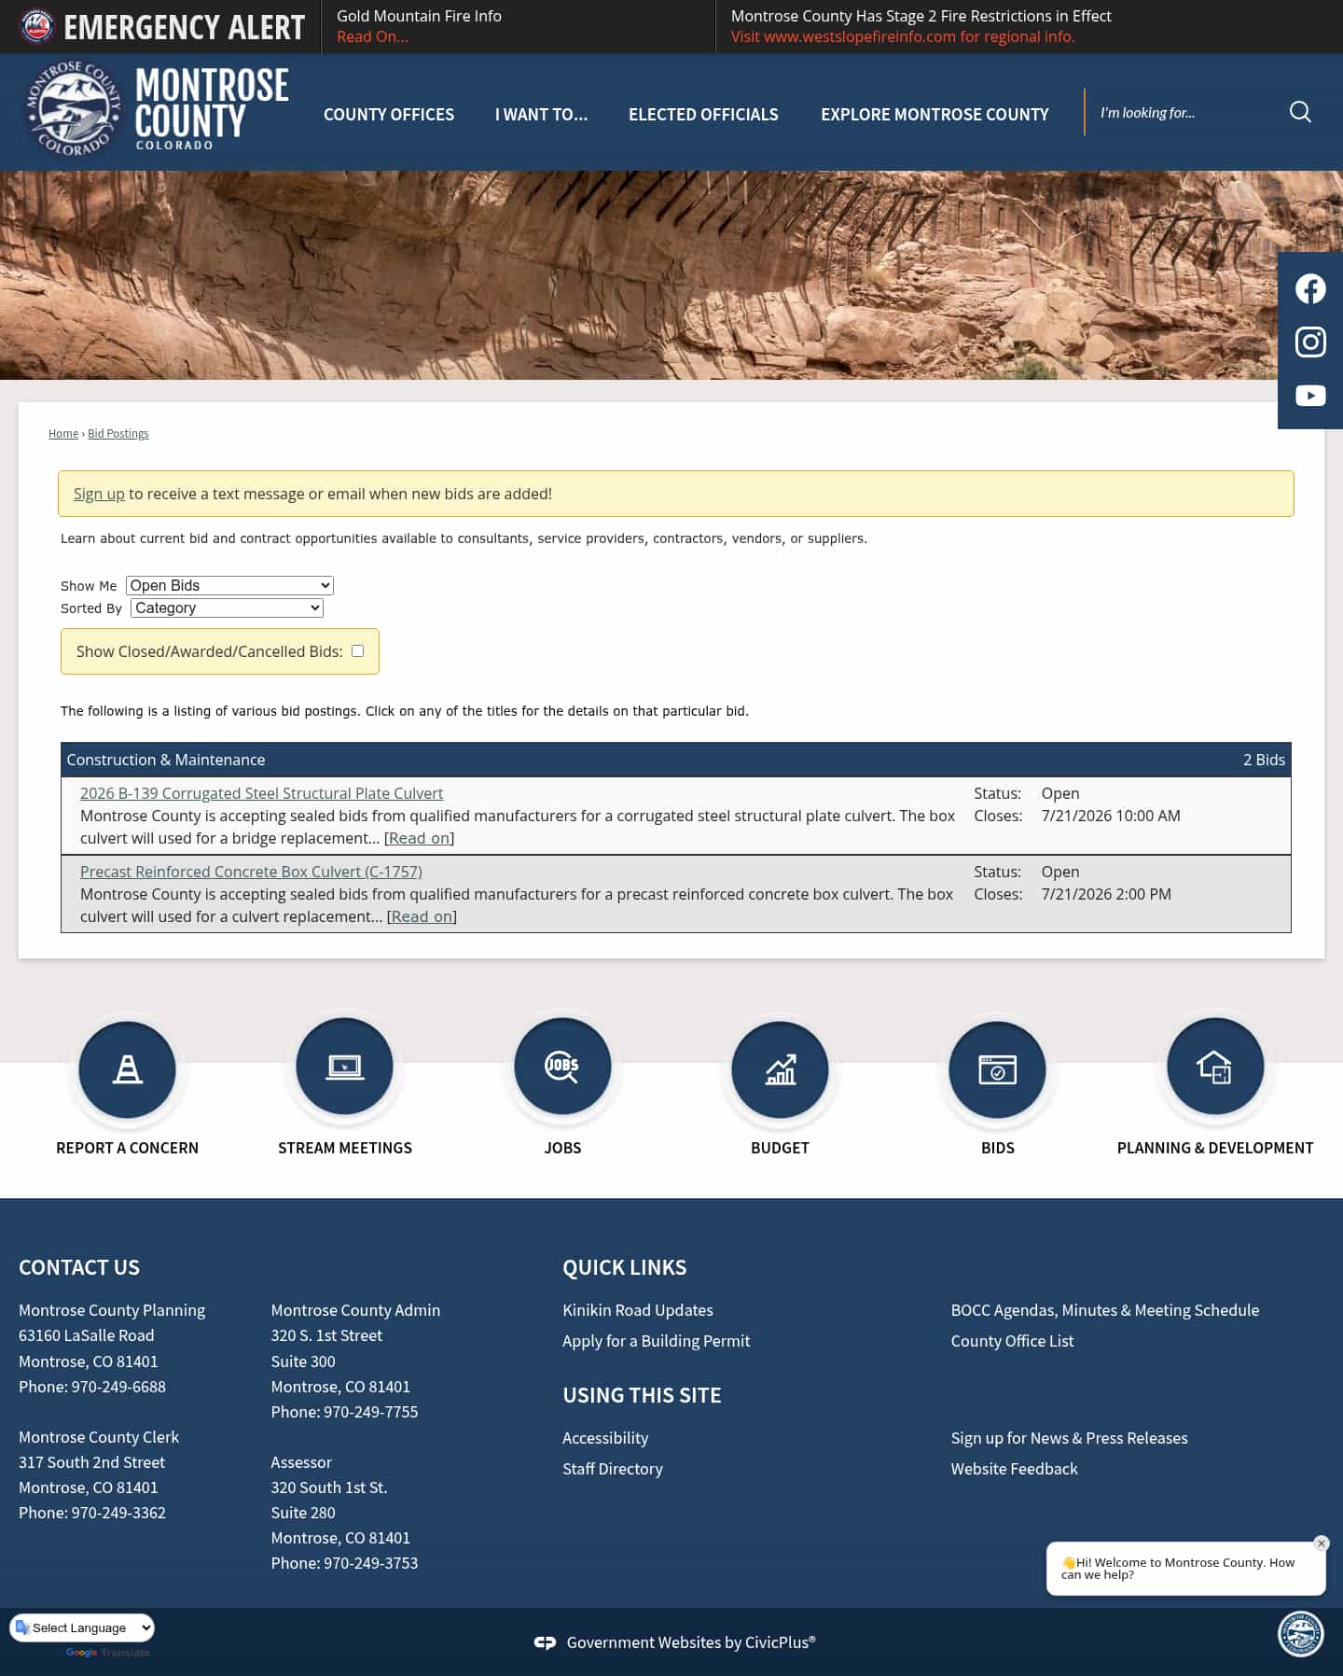Open the Accessibility link
Image resolution: width=1343 pixels, height=1676 pixels.
[x=605, y=1438]
